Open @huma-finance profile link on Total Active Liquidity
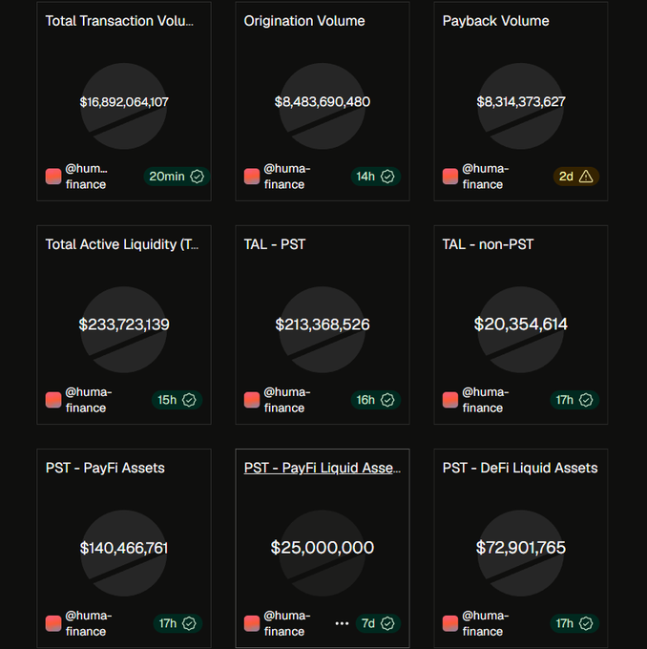 coord(88,400)
